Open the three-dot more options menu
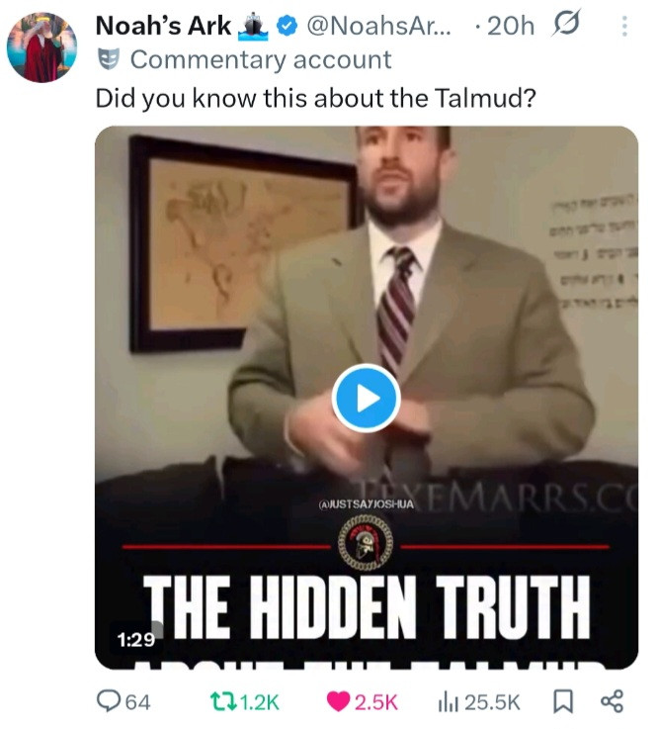The height and width of the screenshot is (729, 657). [x=624, y=26]
